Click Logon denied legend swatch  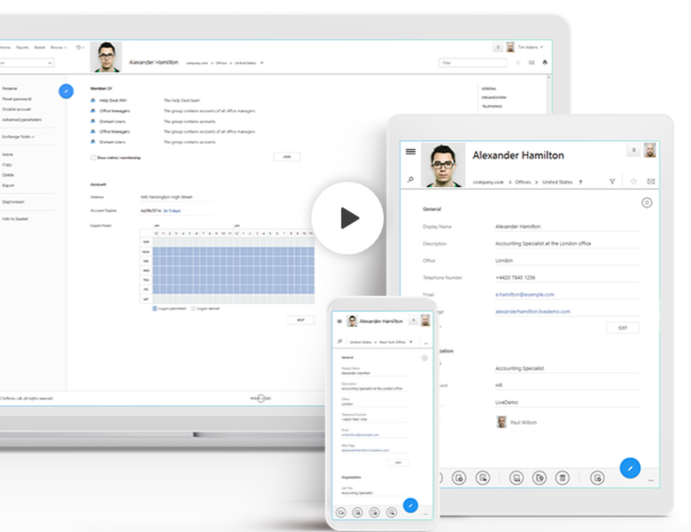pos(193,309)
